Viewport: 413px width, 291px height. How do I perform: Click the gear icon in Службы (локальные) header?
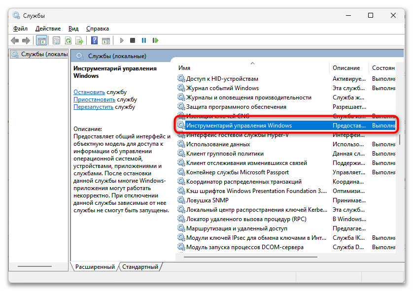[x=80, y=56]
